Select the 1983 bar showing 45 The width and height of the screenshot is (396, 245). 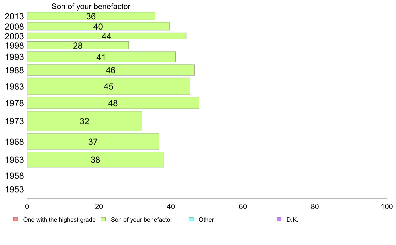click(109, 86)
